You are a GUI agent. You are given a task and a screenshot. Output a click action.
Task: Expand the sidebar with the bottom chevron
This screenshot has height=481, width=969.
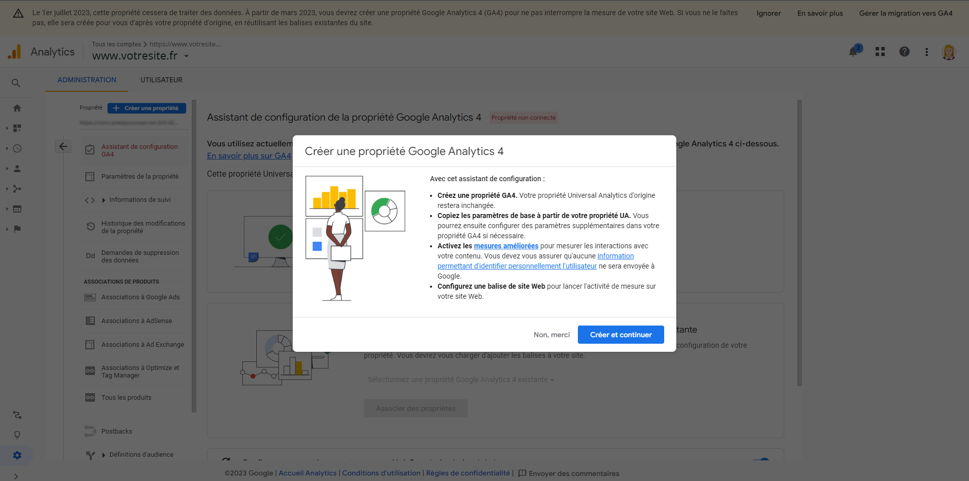point(16,476)
